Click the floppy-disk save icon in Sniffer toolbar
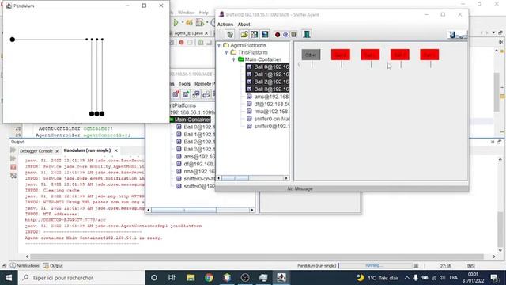The width and height of the screenshot is (506, 285). [x=265, y=34]
